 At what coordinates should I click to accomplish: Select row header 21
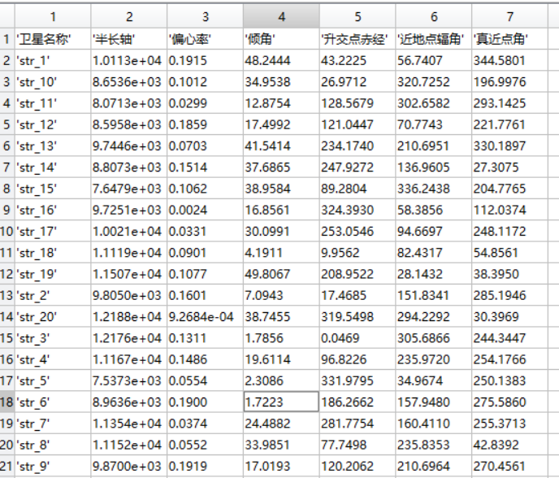click(7, 466)
